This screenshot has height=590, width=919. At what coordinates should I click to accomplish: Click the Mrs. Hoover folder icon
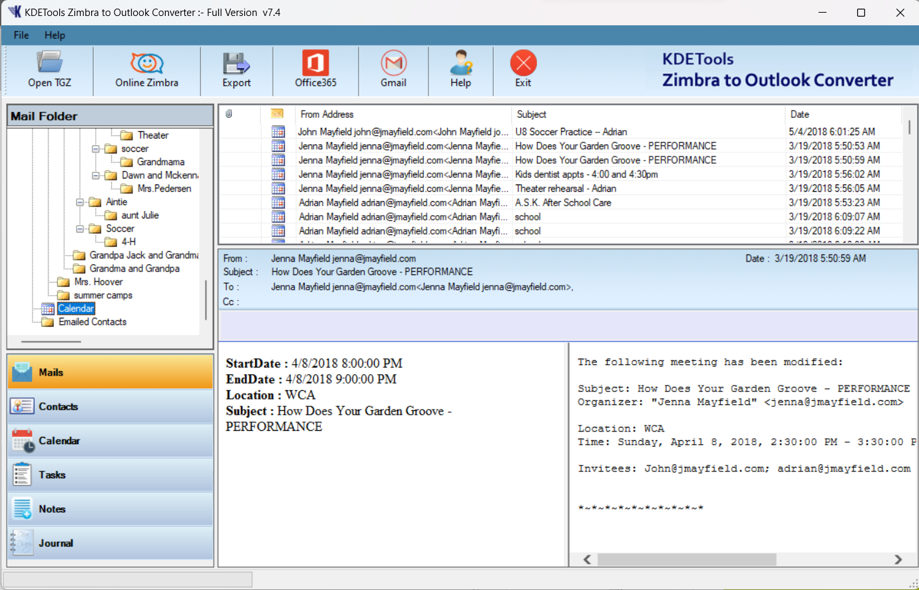63,282
